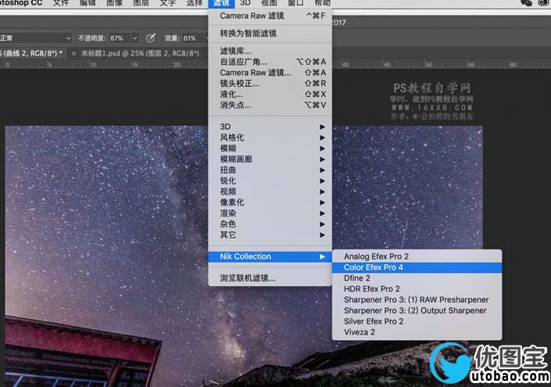Select the Nik Collection menu entry
Image resolution: width=551 pixels, height=387 pixels.
[x=270, y=256]
